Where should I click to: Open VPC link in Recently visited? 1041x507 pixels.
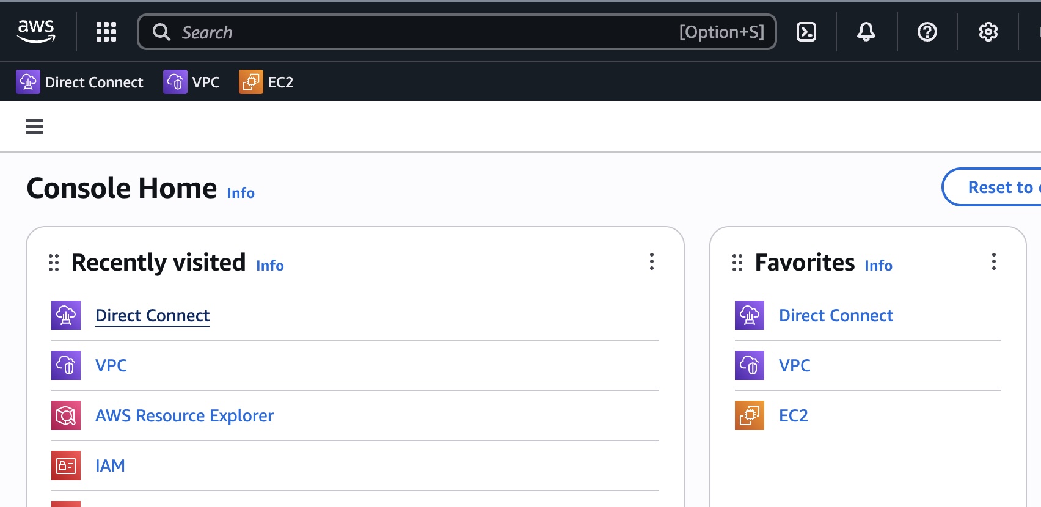tap(111, 365)
